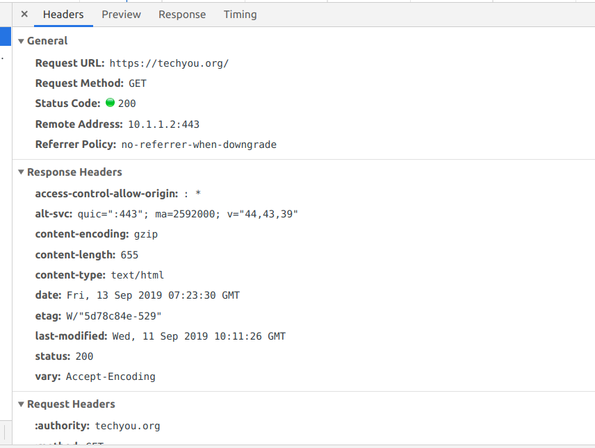Click the :authority techyou.org value
Screen dimensions: 595x448
pos(127,425)
